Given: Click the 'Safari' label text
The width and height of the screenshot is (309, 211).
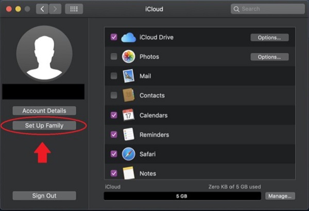Looking at the screenshot, I should (147, 154).
